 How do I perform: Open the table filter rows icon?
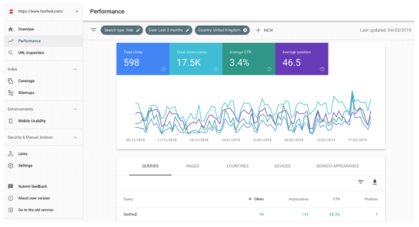pyautogui.click(x=361, y=182)
